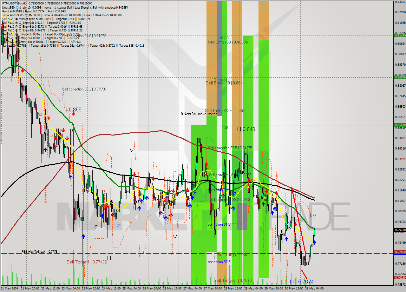Select the II 0.7674 low label
The width and height of the screenshot is (406, 292).
click(303, 282)
